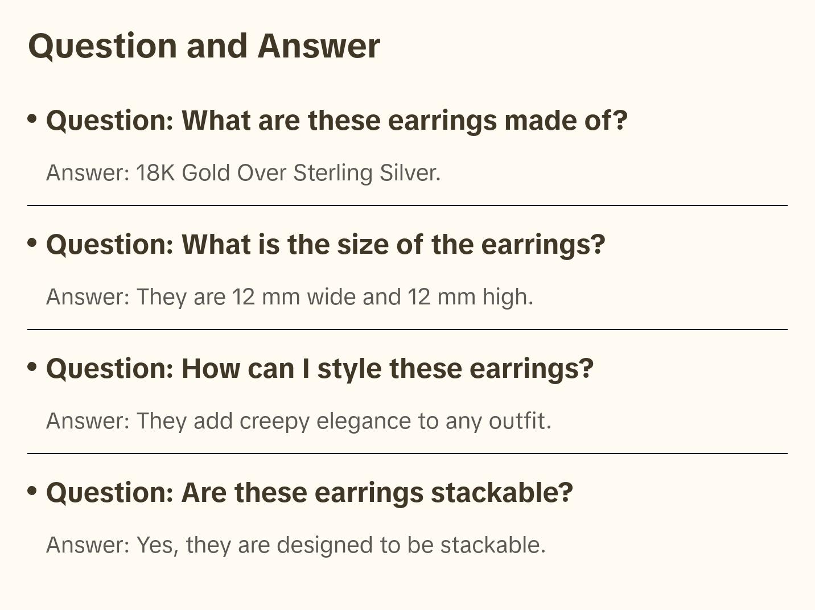Select the question about what earrings are made of
Screen dimensions: 815x610
(336, 121)
